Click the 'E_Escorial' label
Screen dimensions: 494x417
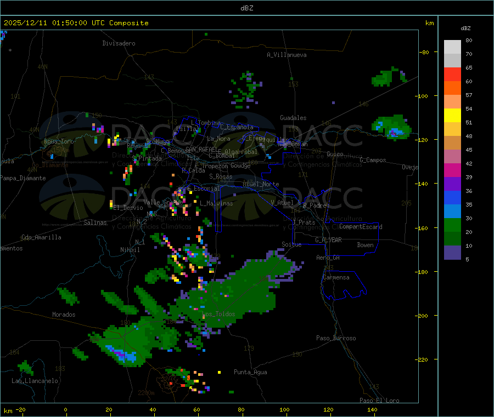pyautogui.click(x=204, y=188)
